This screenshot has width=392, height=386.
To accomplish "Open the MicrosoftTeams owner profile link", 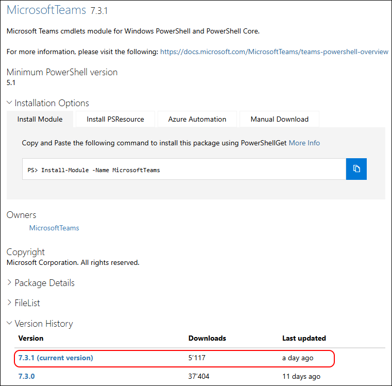I will coord(54,228).
